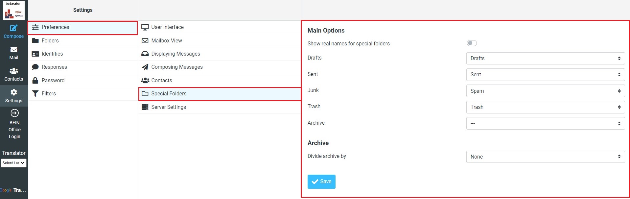
Task: Click the Composing Messages paper plane icon
Action: [x=145, y=67]
